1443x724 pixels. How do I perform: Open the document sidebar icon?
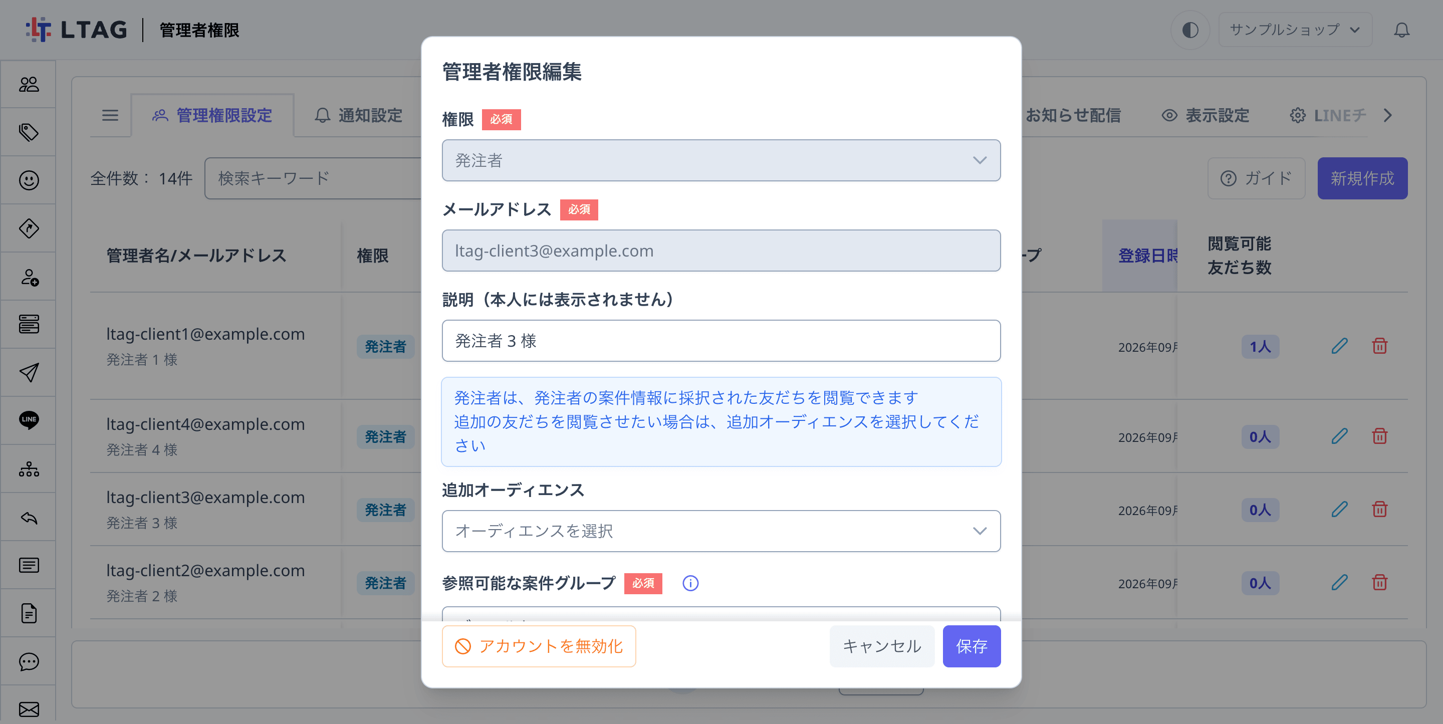click(29, 613)
